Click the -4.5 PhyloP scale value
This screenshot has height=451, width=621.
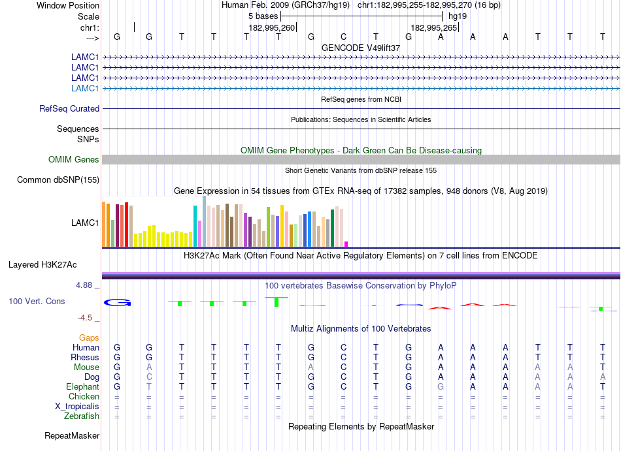(x=85, y=318)
